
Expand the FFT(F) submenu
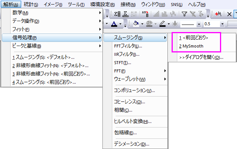tap(135, 71)
